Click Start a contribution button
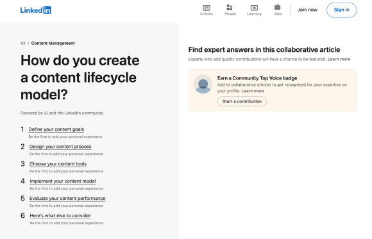This screenshot has height=239, width=372. [x=242, y=101]
